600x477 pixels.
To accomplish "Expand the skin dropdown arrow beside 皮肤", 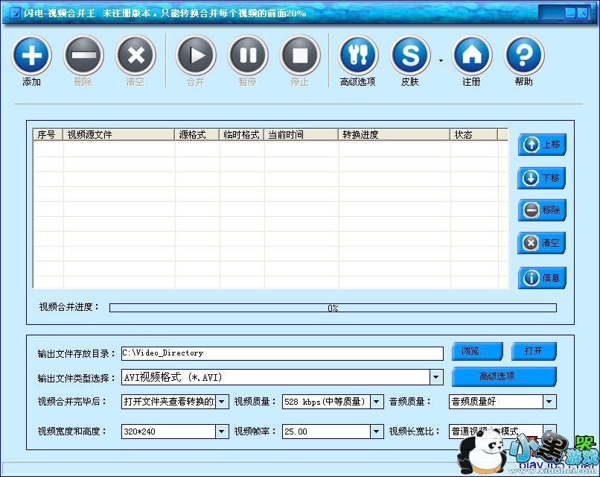I will pyautogui.click(x=441, y=61).
